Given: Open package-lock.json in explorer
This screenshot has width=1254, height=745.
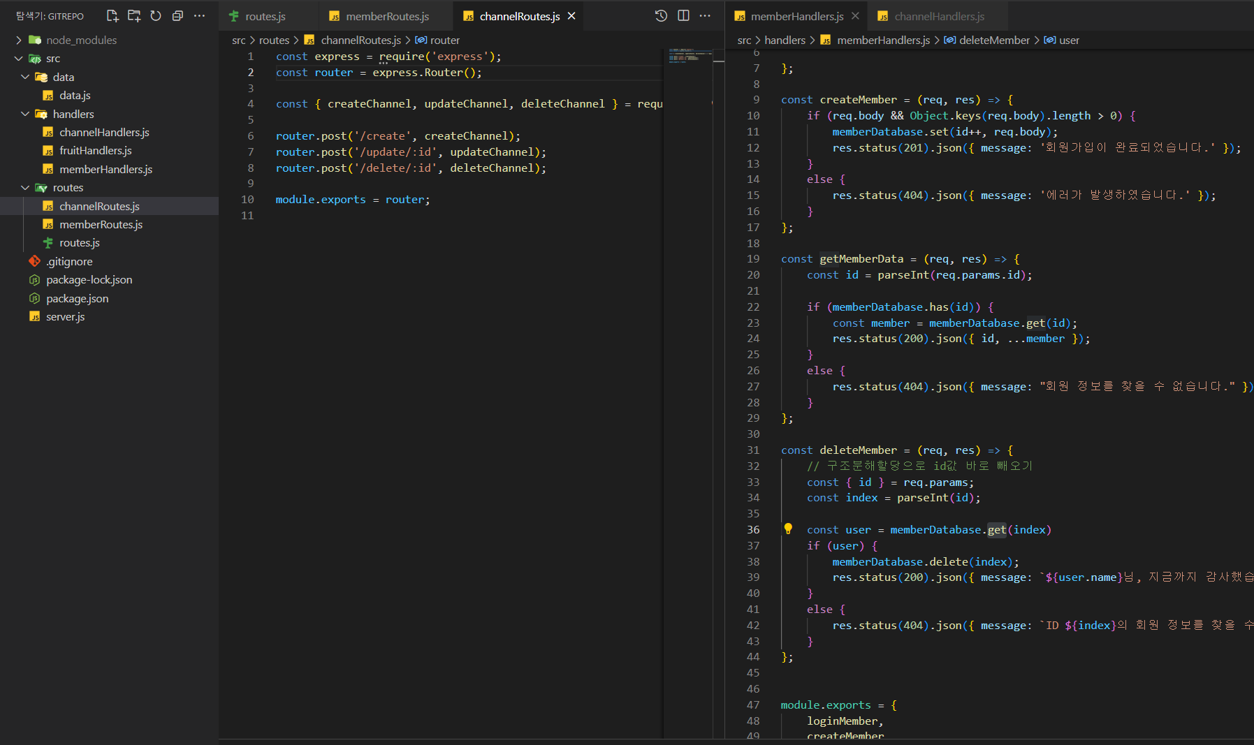Looking at the screenshot, I should click(x=89, y=279).
